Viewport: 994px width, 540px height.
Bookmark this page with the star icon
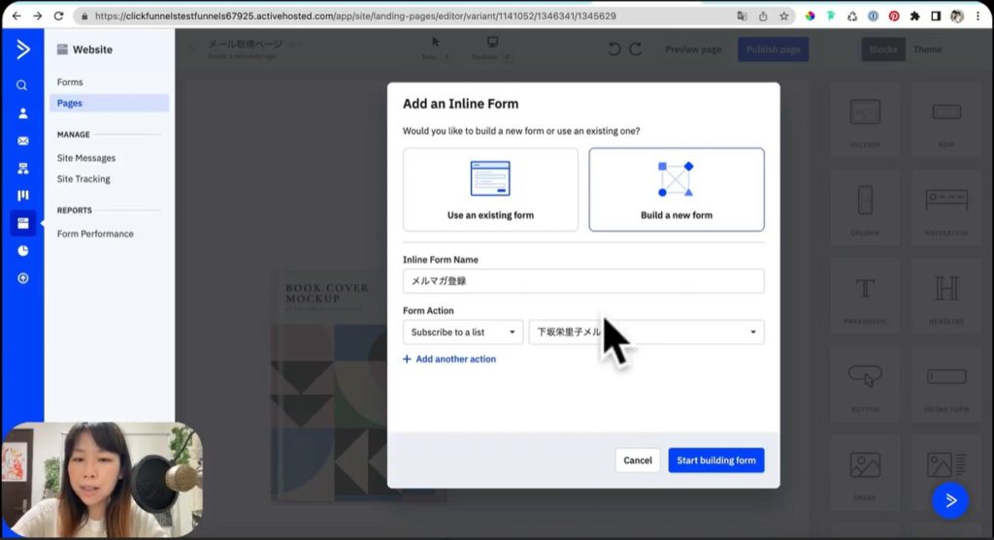click(x=783, y=16)
